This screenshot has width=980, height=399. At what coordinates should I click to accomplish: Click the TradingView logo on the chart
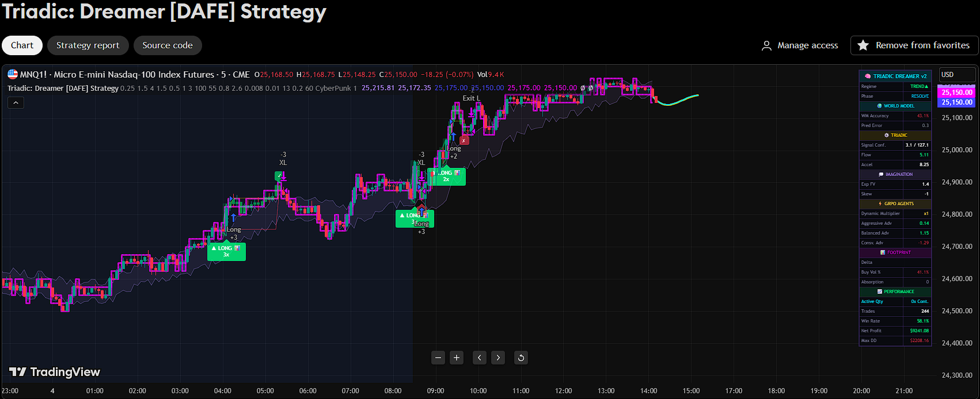coord(55,372)
